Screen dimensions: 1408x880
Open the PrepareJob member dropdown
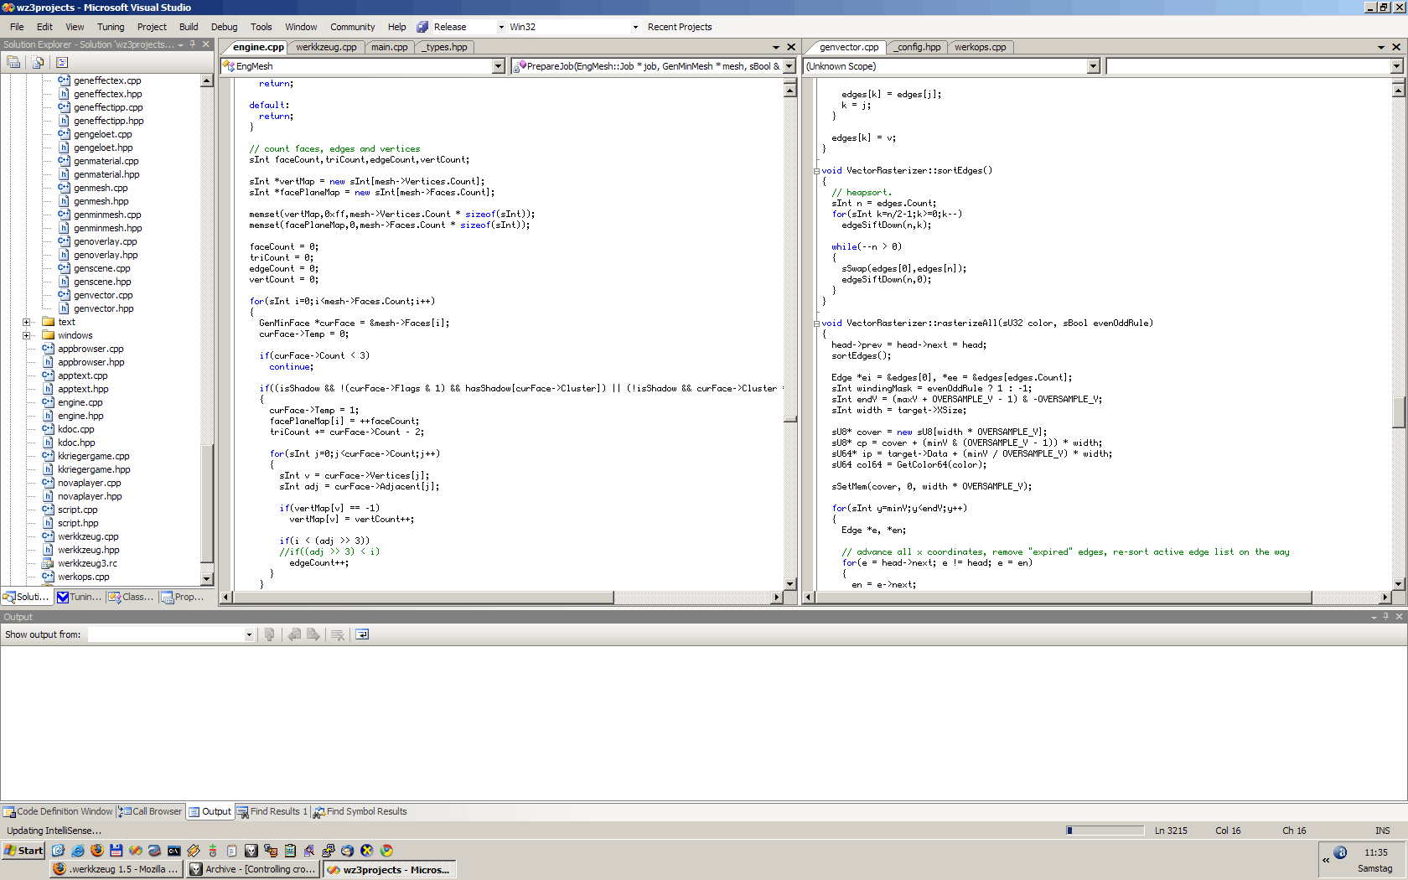(x=789, y=66)
